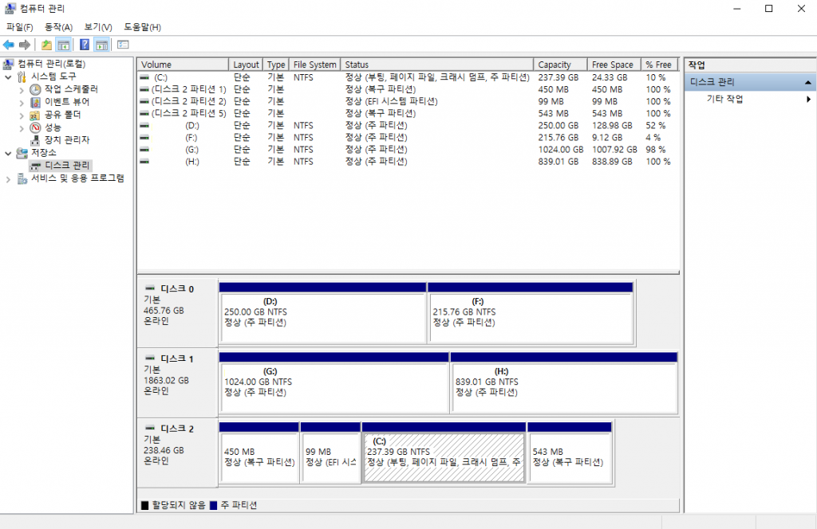Click the Forward arrow toolbar icon
The width and height of the screenshot is (817, 529).
25,45
